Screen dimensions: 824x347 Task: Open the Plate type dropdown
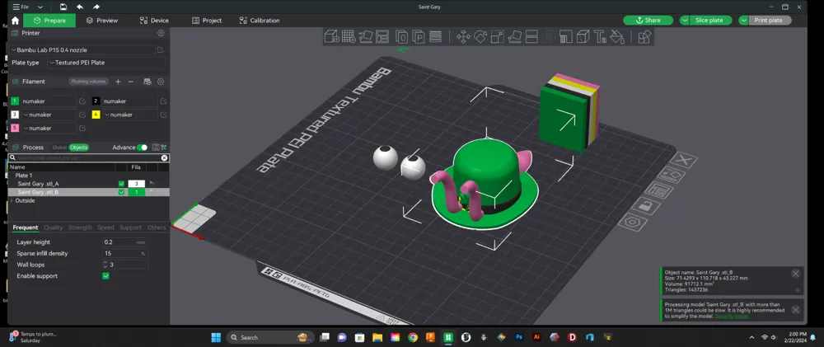click(x=106, y=63)
